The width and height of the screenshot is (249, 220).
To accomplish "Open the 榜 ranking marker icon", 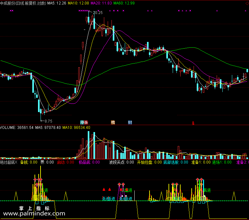I will point(113,123).
